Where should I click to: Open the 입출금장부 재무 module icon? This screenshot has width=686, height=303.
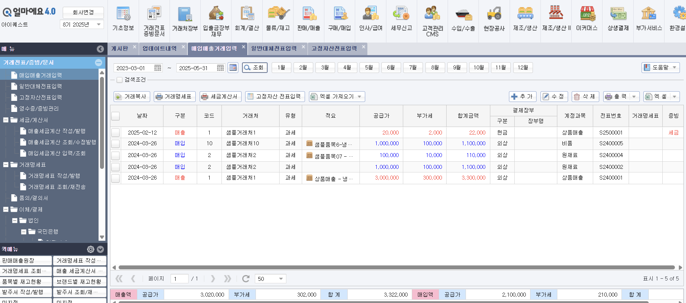pos(216,21)
